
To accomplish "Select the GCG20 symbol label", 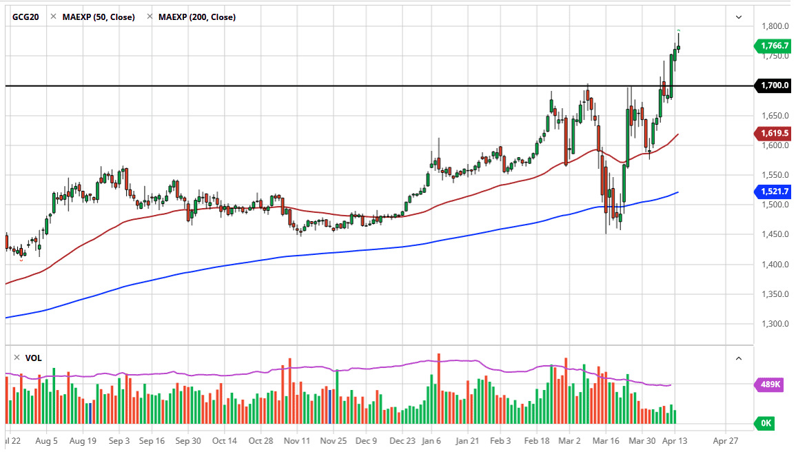I will pos(23,17).
